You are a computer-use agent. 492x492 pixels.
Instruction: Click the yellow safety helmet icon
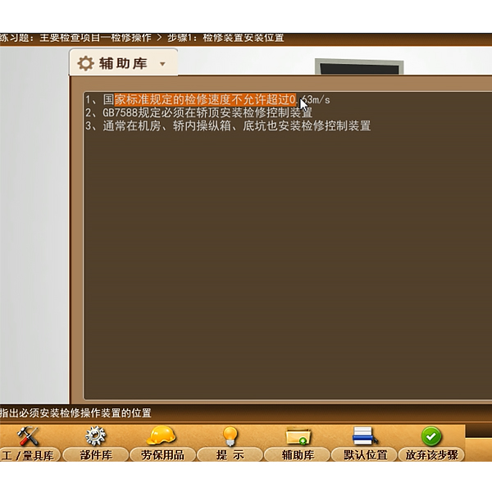161,435
